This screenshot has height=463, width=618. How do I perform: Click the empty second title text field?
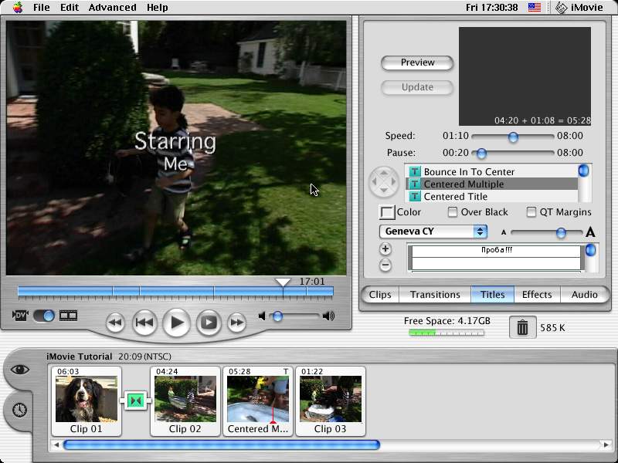(496, 263)
